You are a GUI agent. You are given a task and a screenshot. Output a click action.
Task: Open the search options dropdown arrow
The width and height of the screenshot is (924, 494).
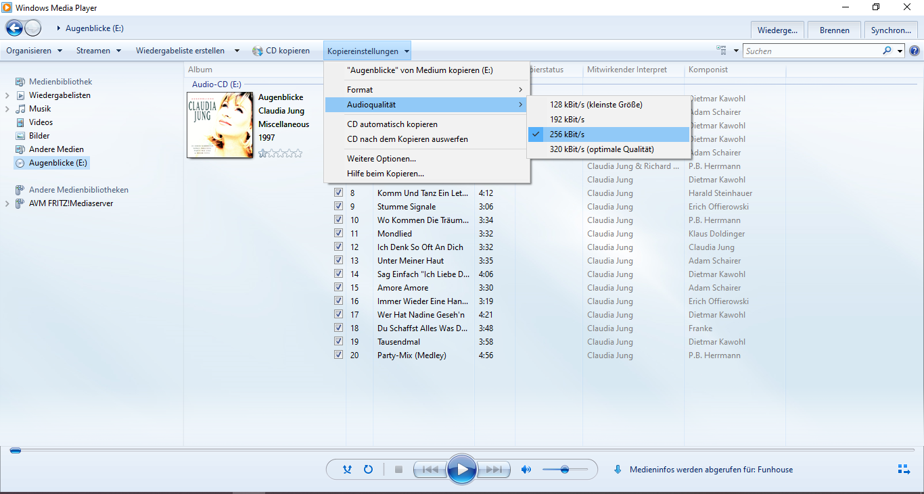(900, 51)
